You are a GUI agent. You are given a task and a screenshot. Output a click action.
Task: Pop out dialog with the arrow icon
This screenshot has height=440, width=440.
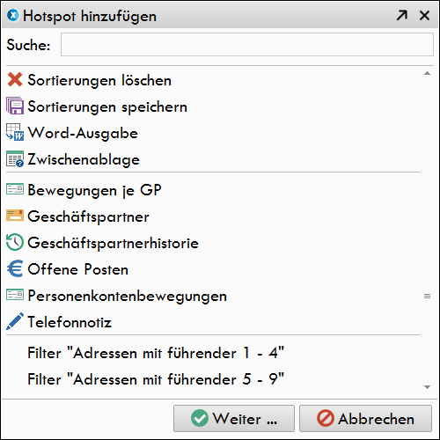coord(402,15)
